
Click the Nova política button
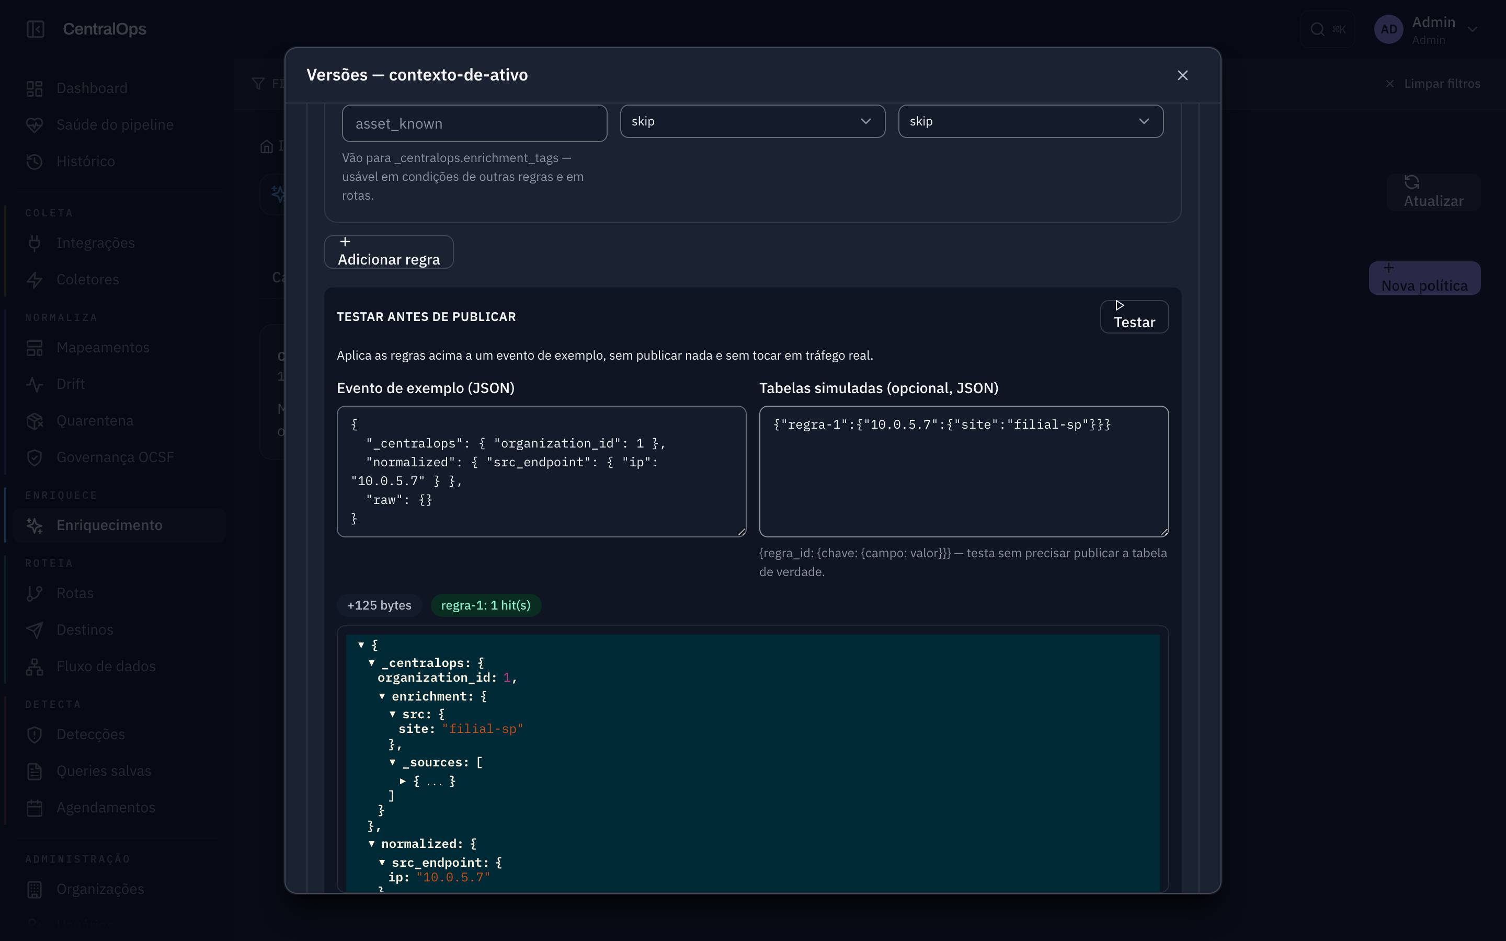point(1424,278)
